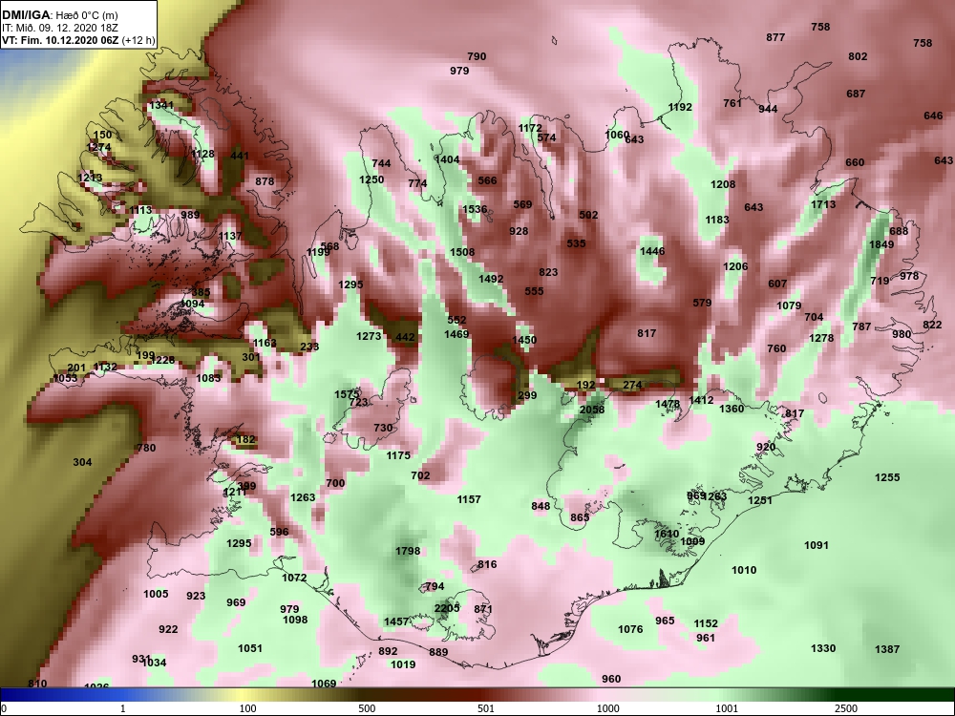Select the 'IT: Mið. 09. 12. 2020 18Z' line

click(59, 28)
